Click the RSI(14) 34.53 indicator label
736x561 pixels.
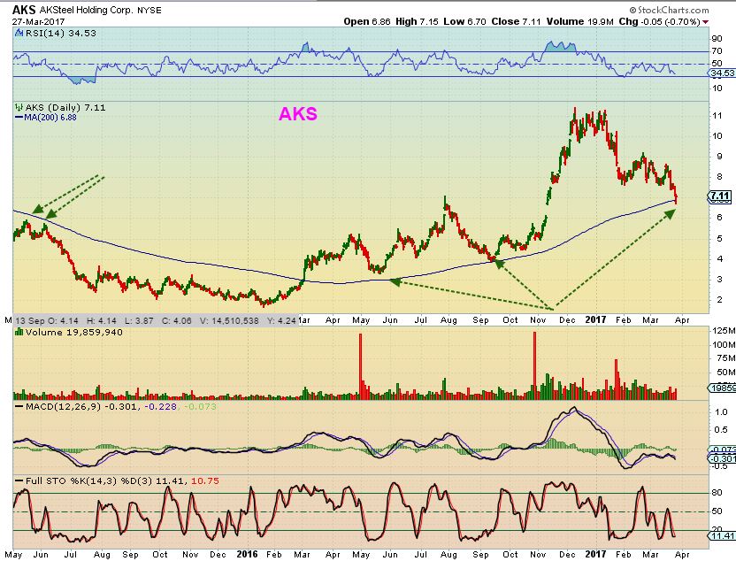[60, 33]
